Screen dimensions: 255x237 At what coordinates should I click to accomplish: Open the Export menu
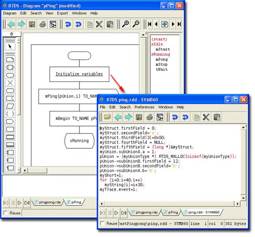tap(62, 13)
